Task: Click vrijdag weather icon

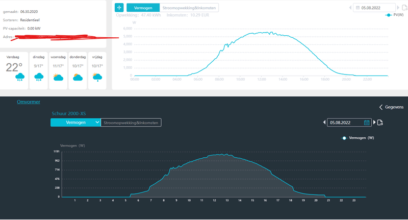Action: (97, 77)
